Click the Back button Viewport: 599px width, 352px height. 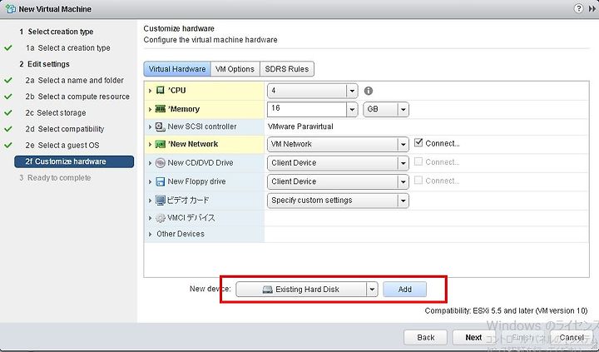click(426, 338)
